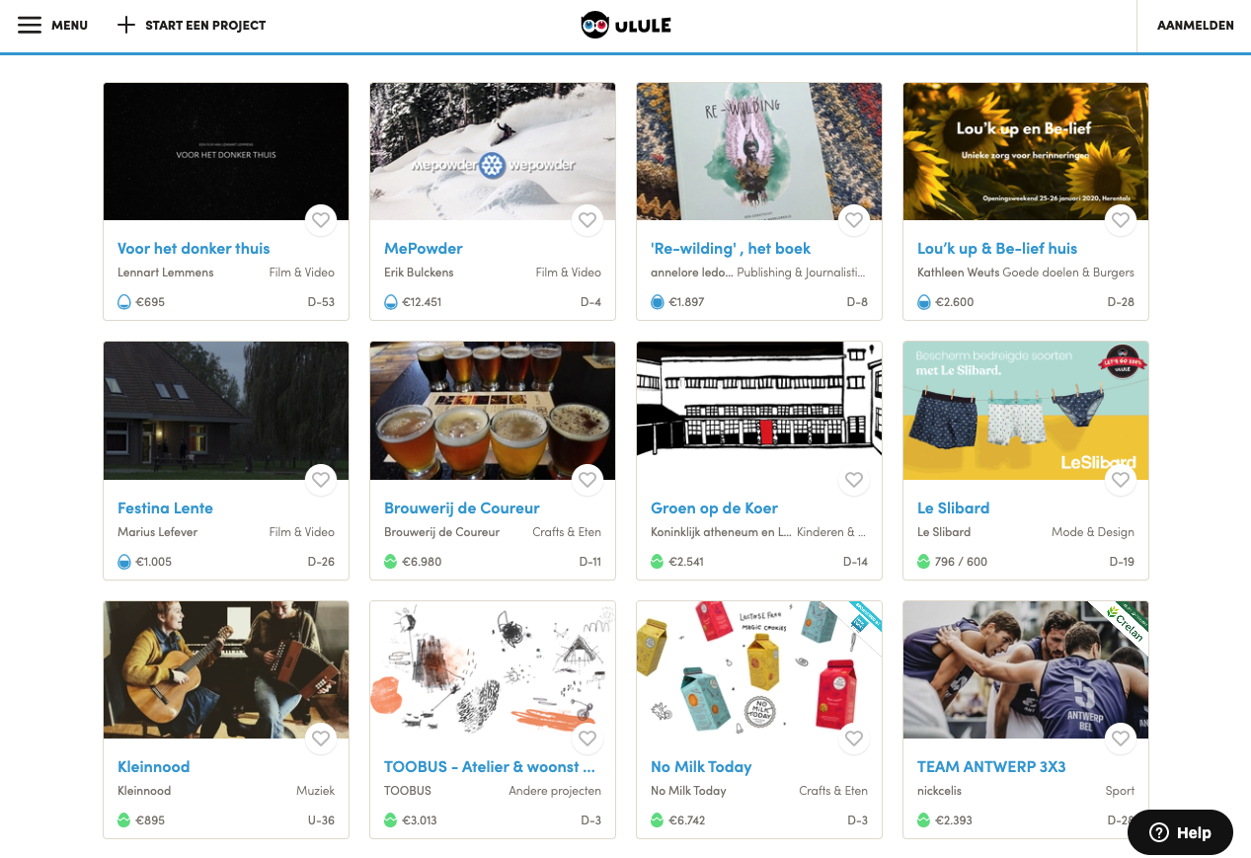Image resolution: width=1251 pixels, height=858 pixels.
Task: Open the Groen op de Koer title link
Action: point(714,508)
